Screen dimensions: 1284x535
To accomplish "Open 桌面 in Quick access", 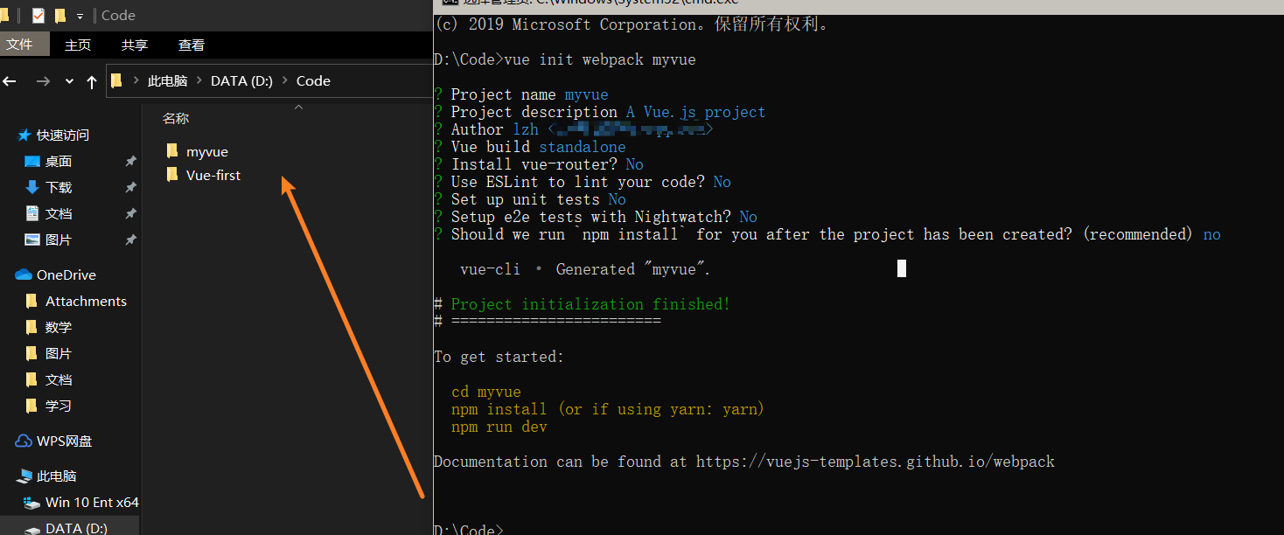I will 59,161.
